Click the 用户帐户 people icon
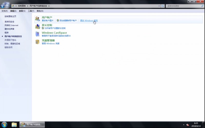This screenshot has height=128, width=205. 37,19
